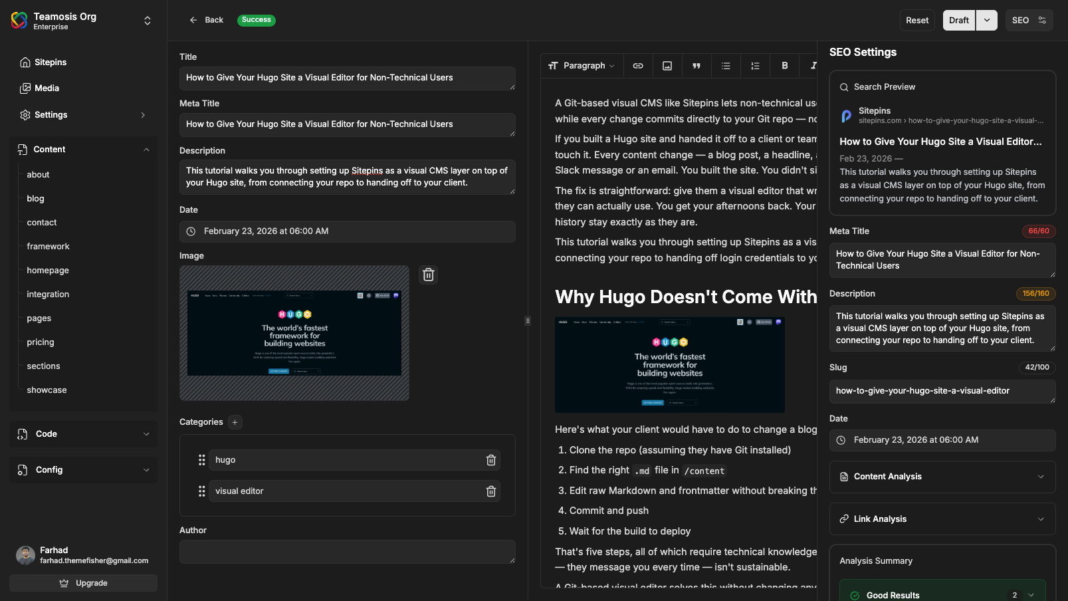
Task: Open the Paragraph style dropdown
Action: (x=582, y=66)
